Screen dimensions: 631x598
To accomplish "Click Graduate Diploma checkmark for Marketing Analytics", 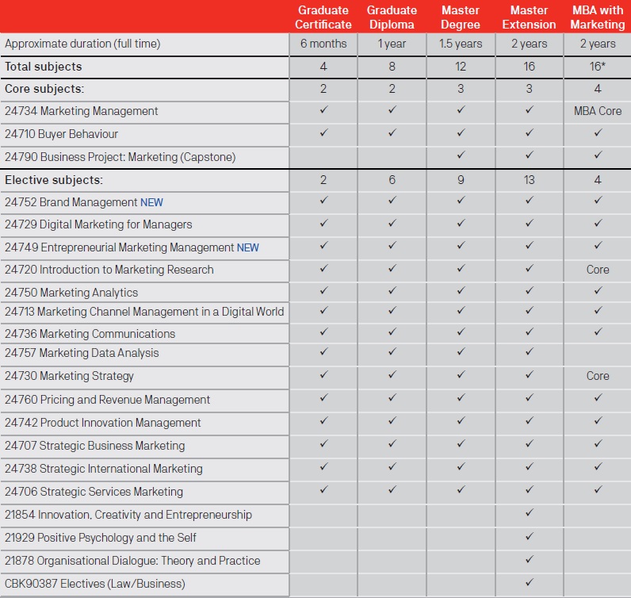I will tap(392, 292).
